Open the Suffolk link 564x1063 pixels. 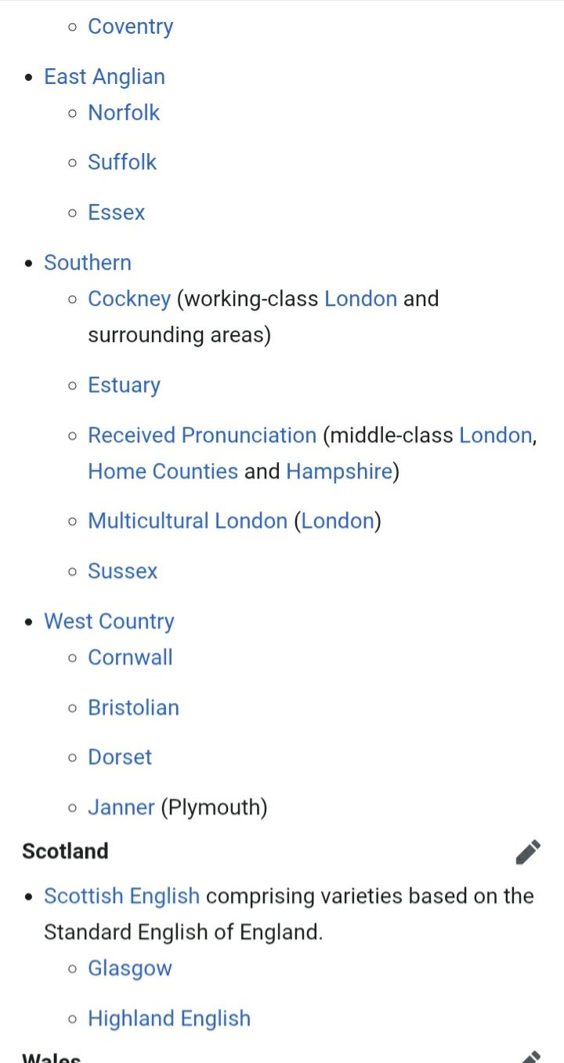click(122, 162)
